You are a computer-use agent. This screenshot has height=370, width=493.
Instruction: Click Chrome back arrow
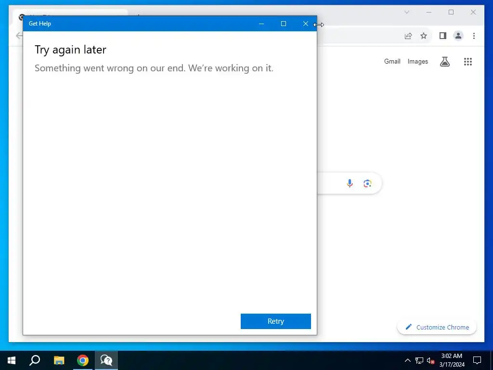[19, 36]
